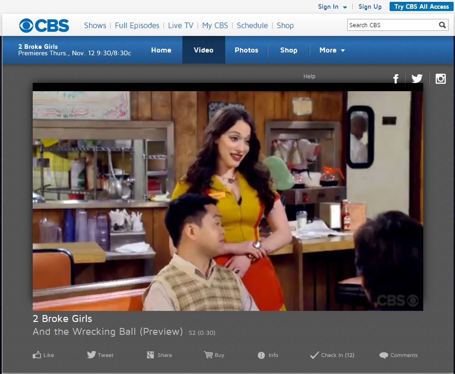Expand the More menu arrow
The height and width of the screenshot is (374, 455).
[x=343, y=51]
